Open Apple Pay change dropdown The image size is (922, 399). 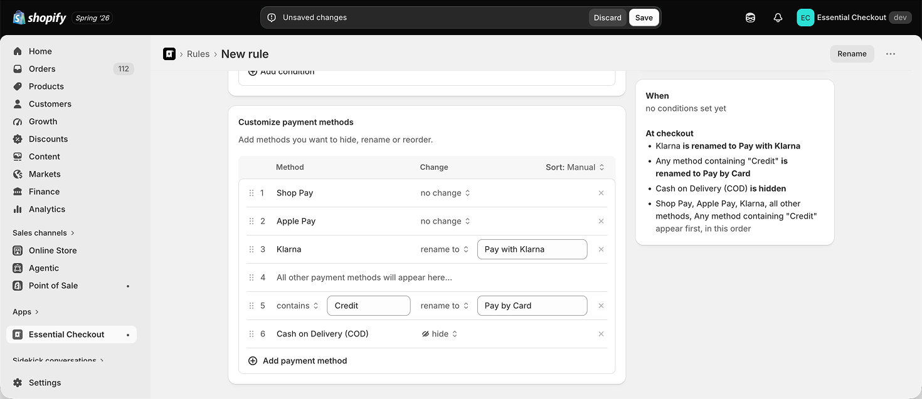coord(445,221)
